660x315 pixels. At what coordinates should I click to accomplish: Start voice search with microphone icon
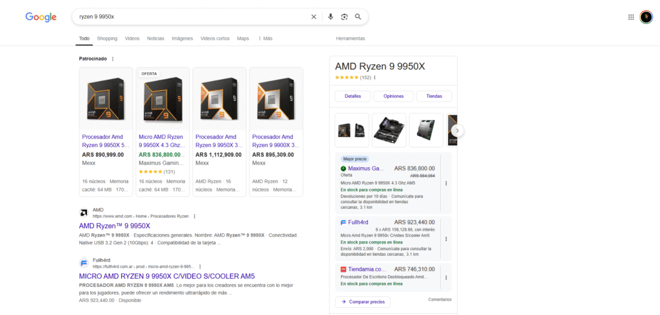331,17
